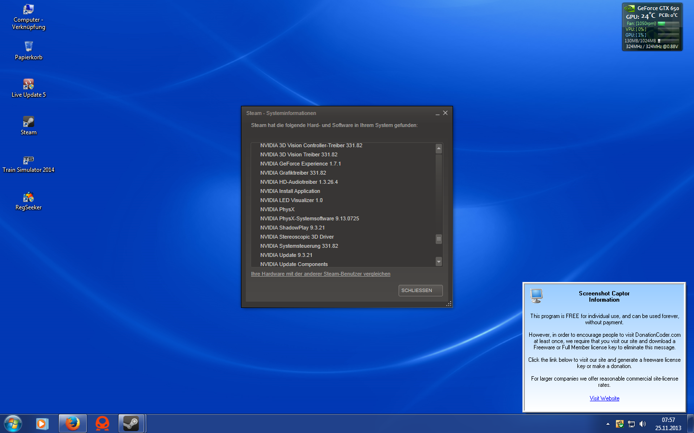
Task: Click the Visit Website link
Action: (604, 398)
